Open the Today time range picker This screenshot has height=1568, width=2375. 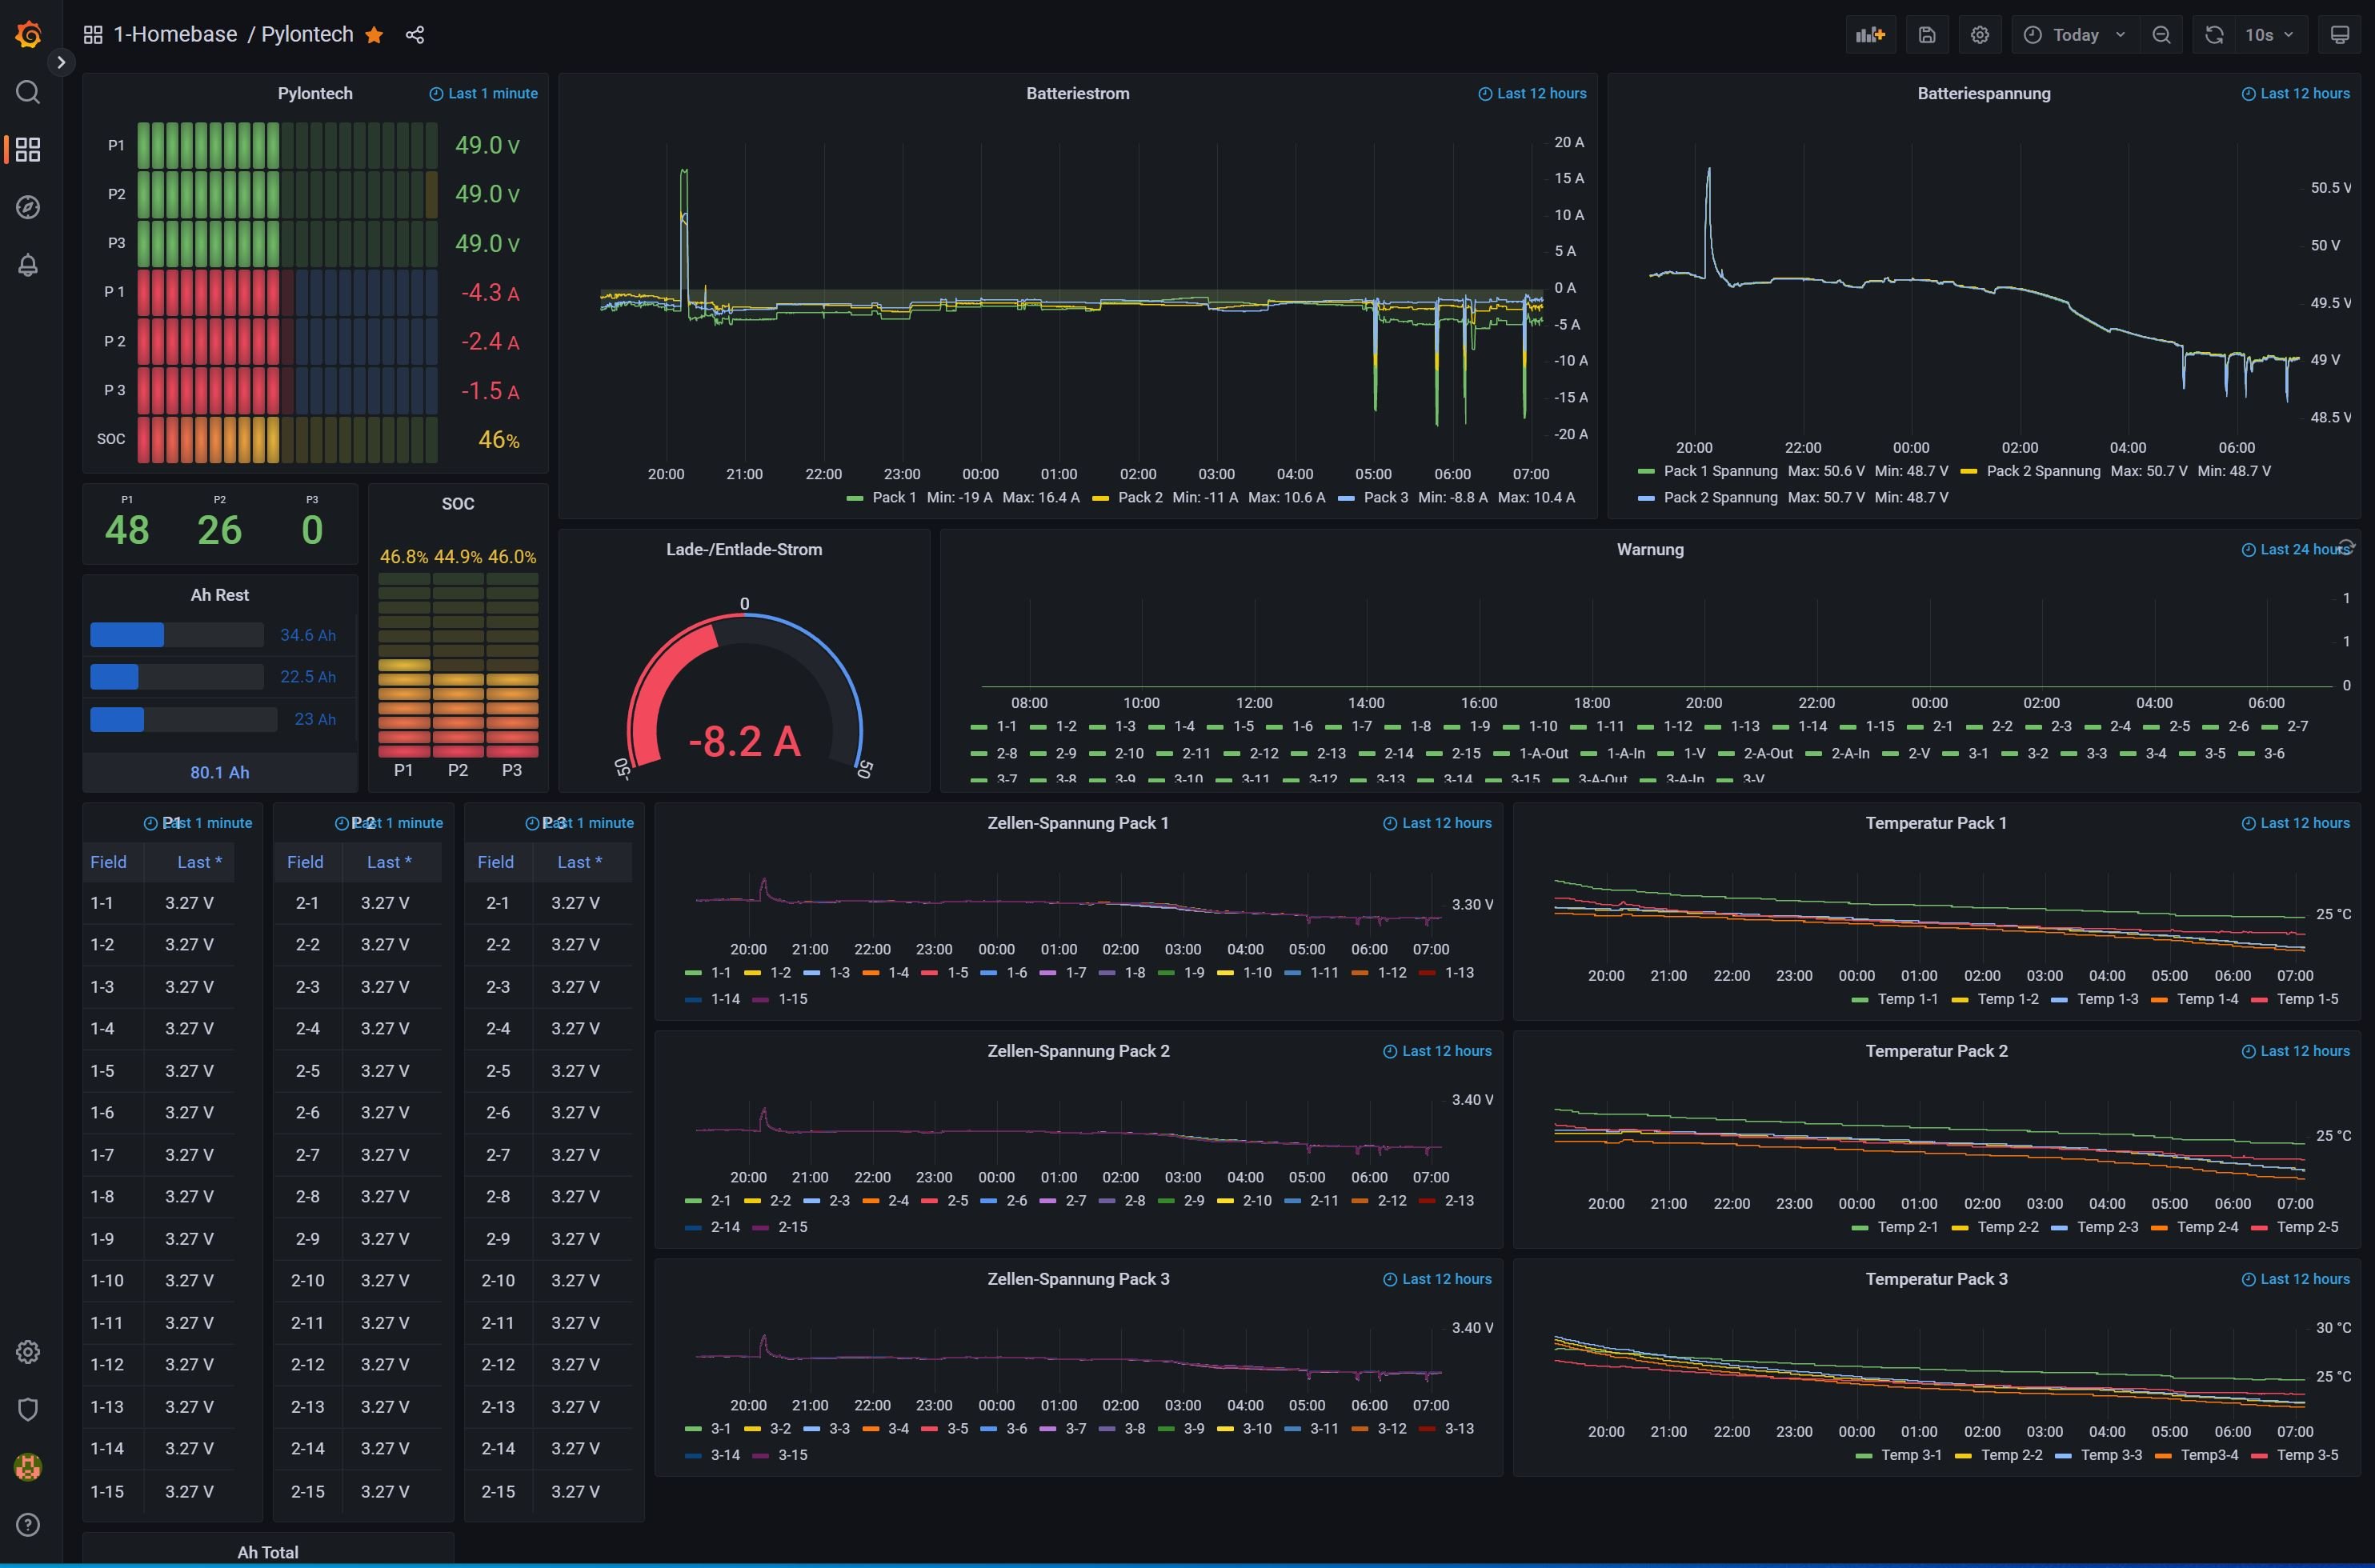click(2075, 35)
